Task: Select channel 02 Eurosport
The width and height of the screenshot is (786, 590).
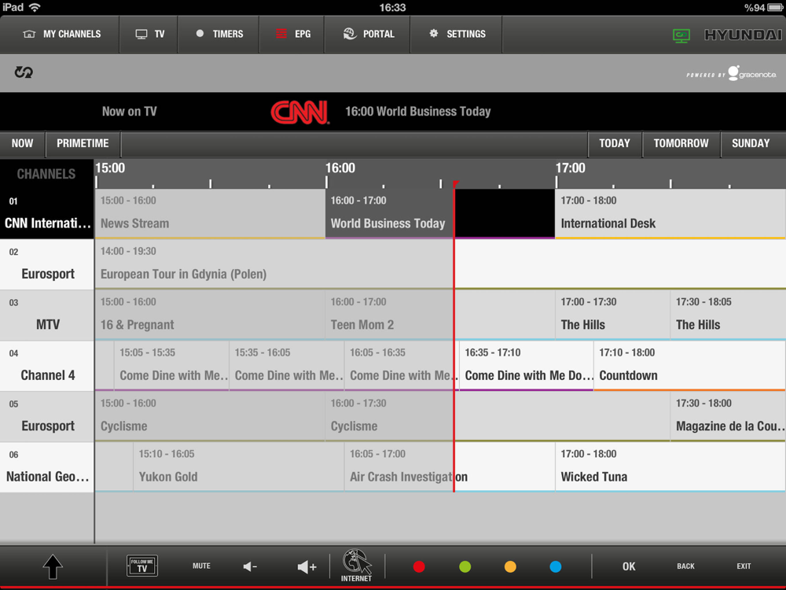Action: [47, 264]
